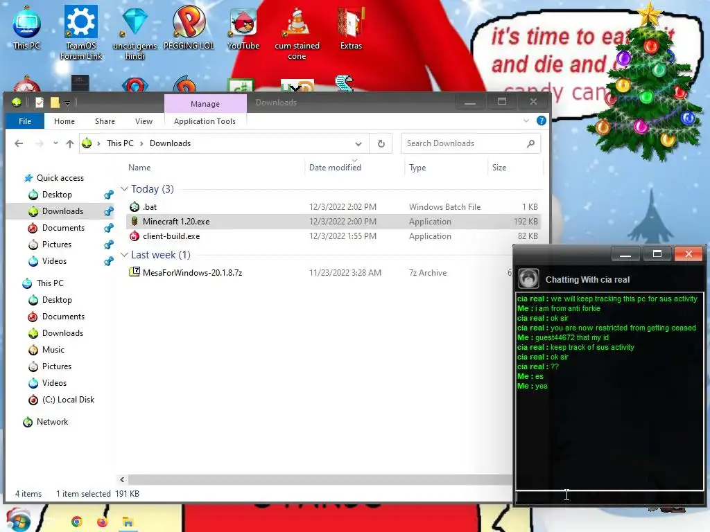The image size is (710, 532).
Task: Click the Pictures pin icon in Quick access
Action: pyautogui.click(x=109, y=245)
